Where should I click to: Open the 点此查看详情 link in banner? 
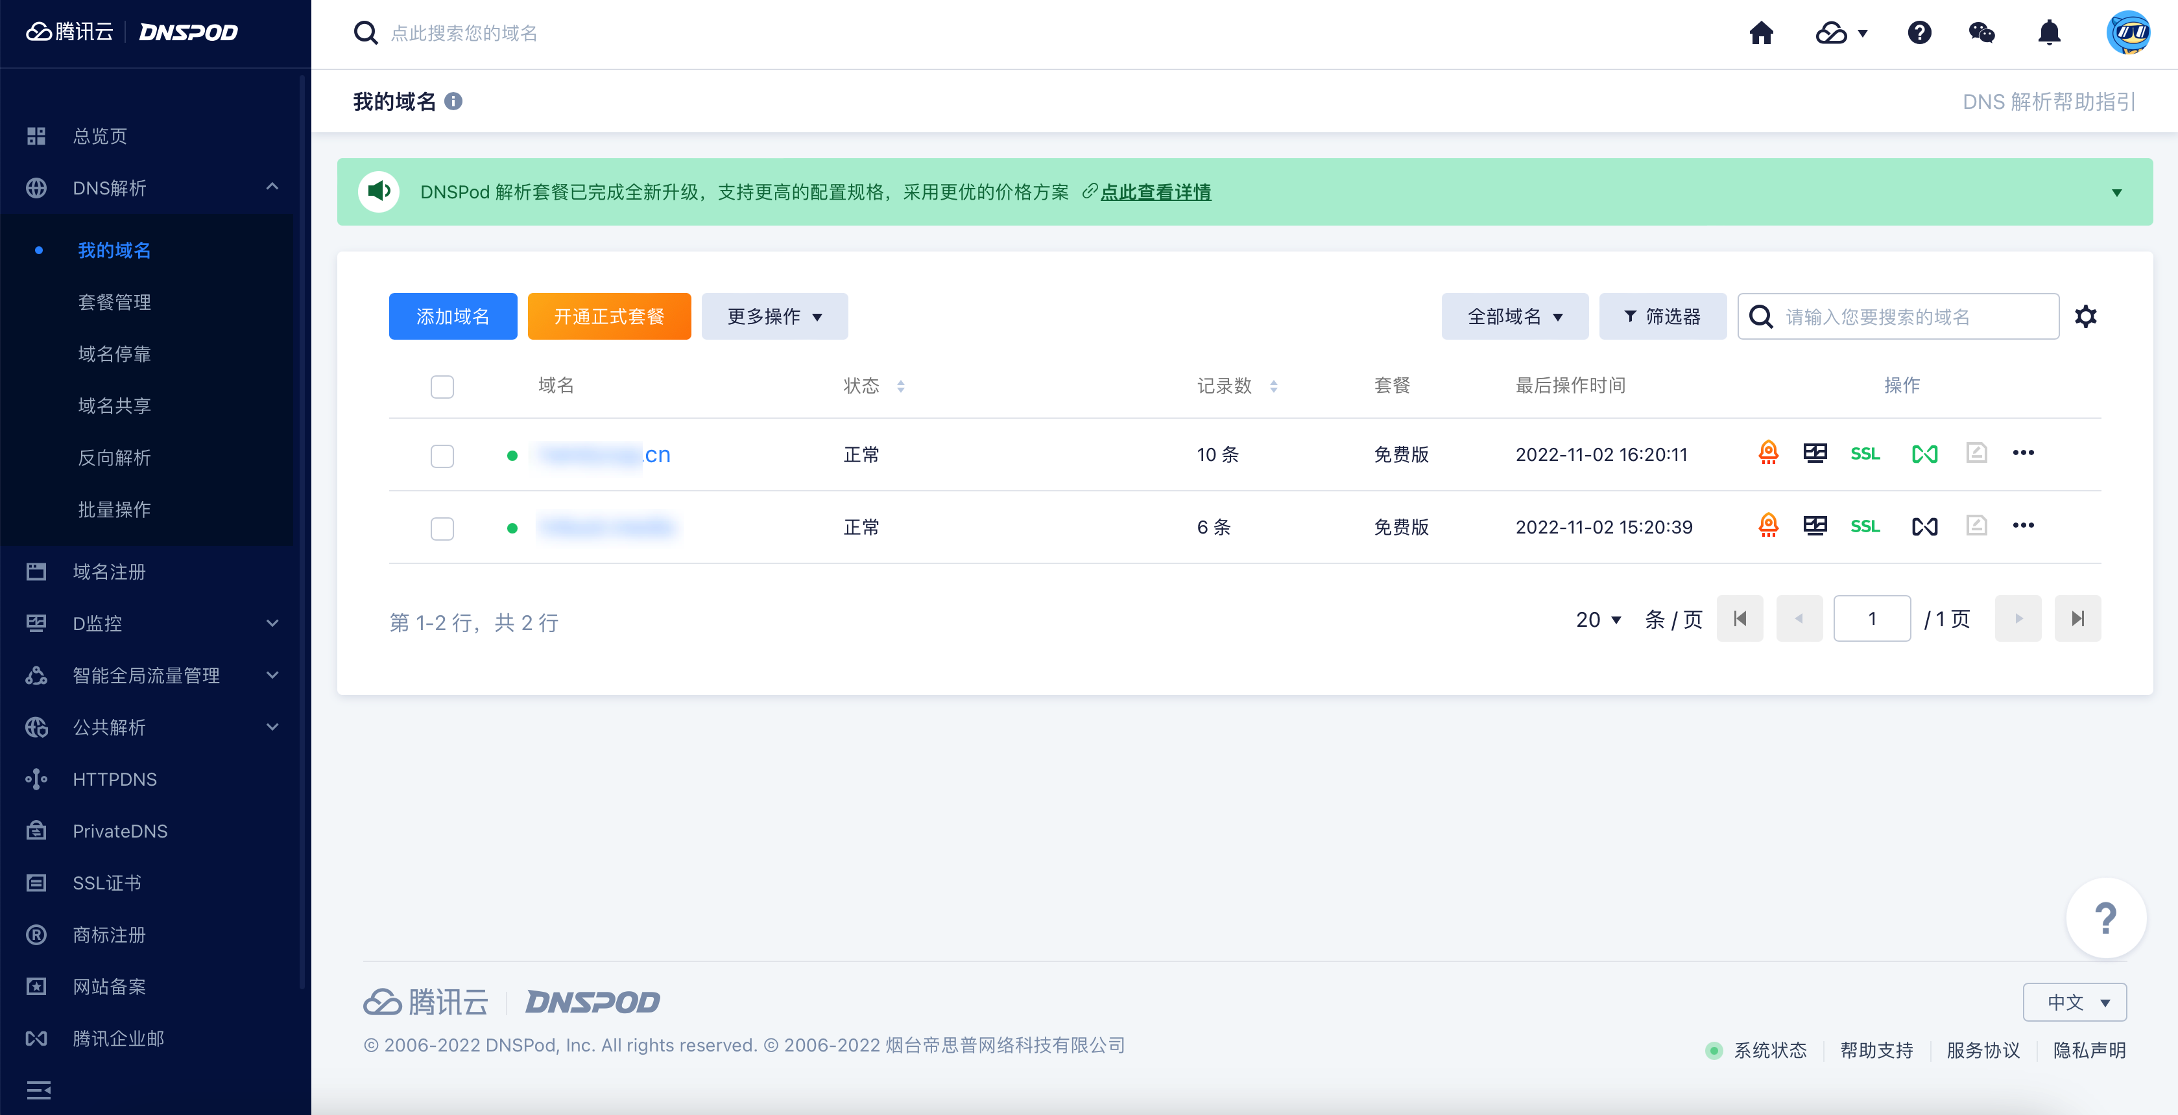1155,192
